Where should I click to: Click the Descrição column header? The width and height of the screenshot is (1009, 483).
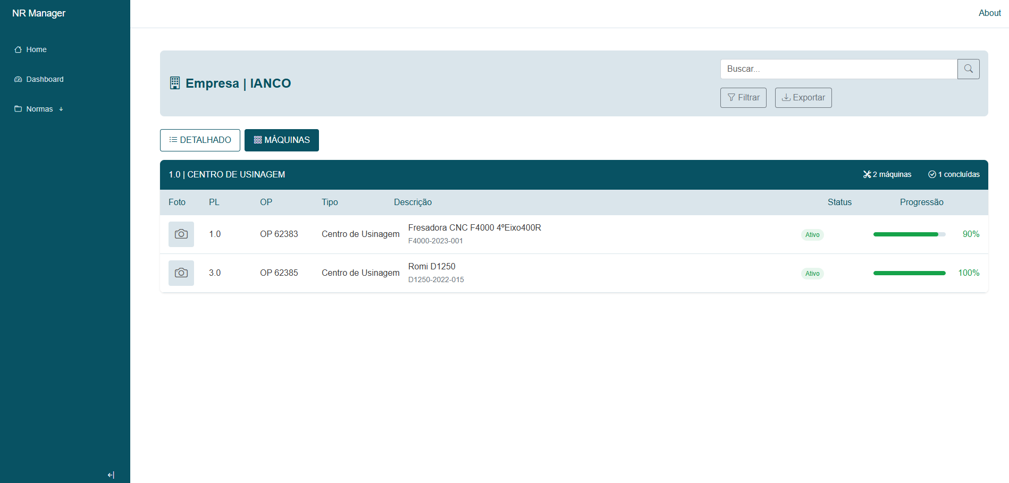(413, 202)
